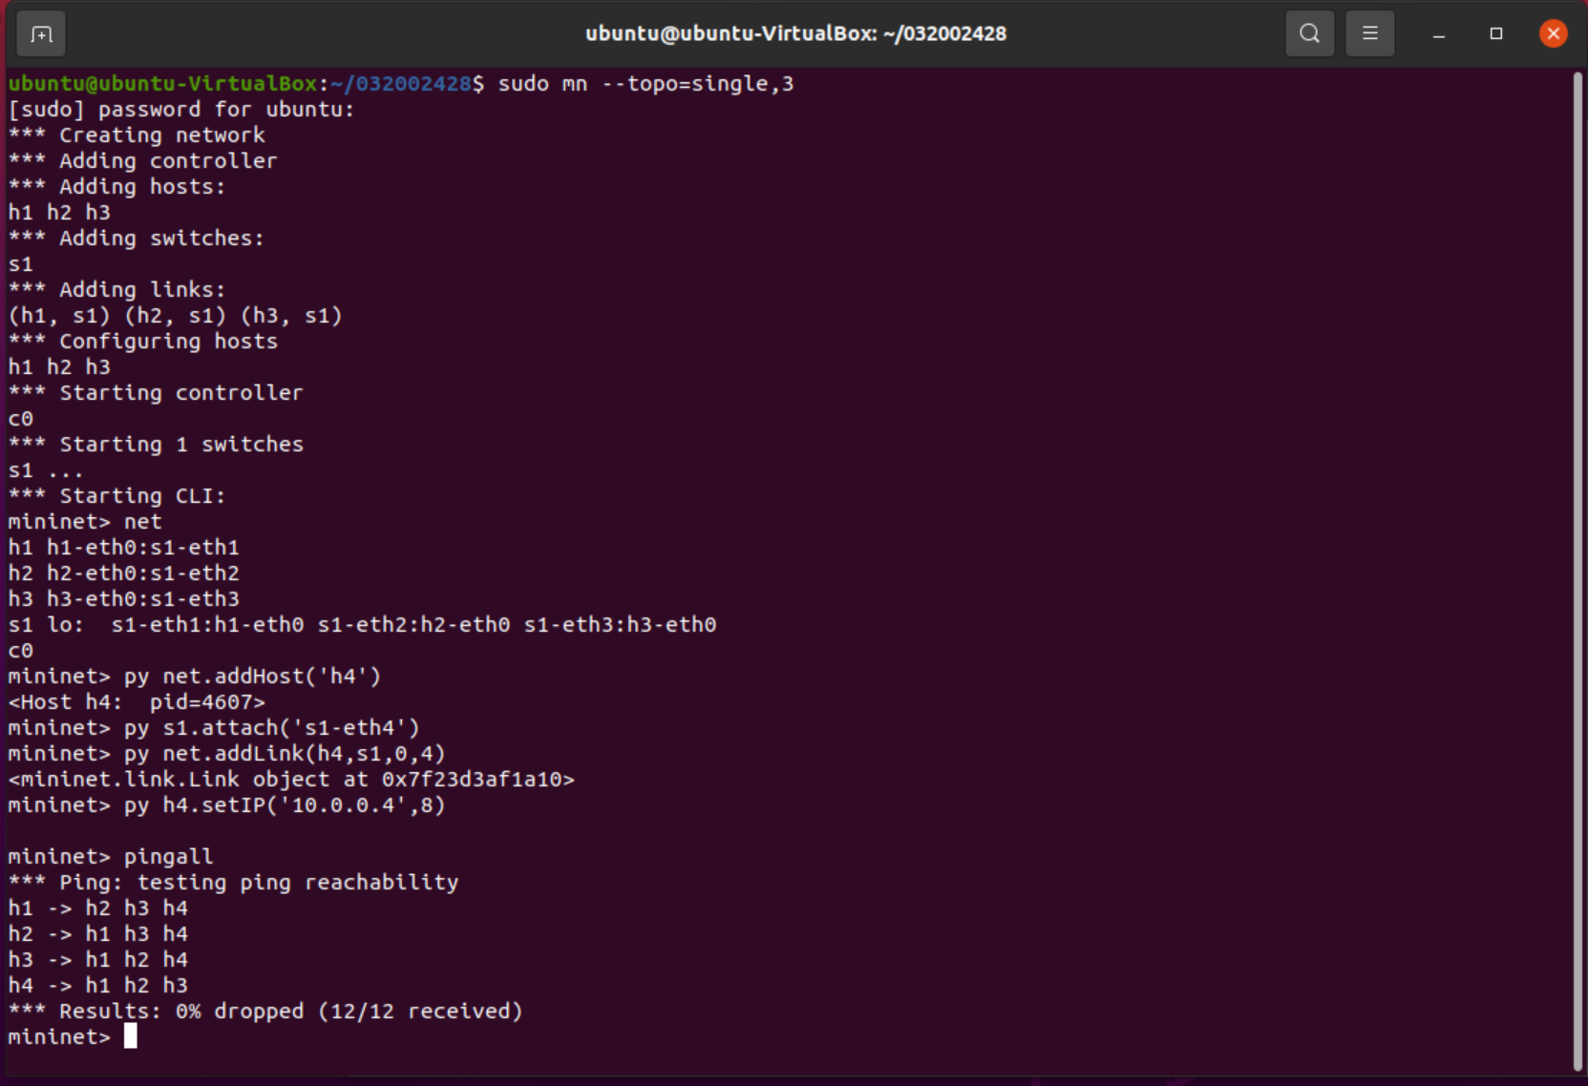Open a new terminal tab
Image resolution: width=1588 pixels, height=1086 pixels.
tap(41, 34)
